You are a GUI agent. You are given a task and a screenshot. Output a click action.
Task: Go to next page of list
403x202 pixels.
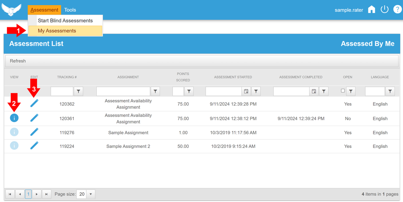(x=37, y=194)
